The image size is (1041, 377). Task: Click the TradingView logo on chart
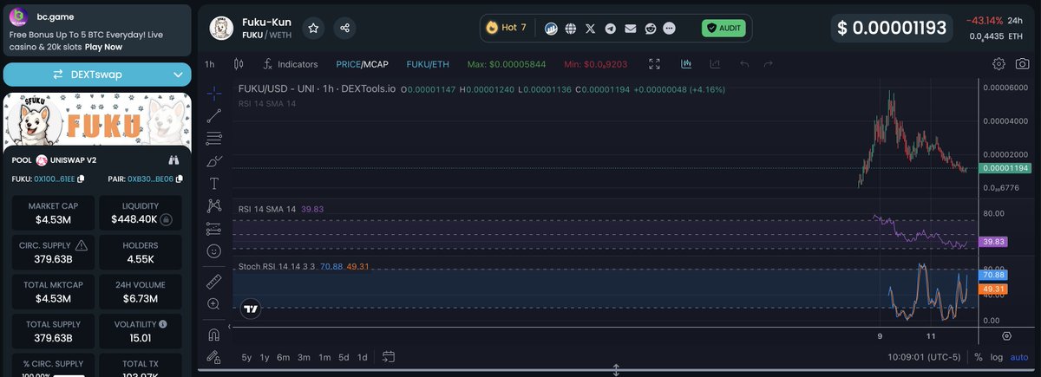[251, 309]
